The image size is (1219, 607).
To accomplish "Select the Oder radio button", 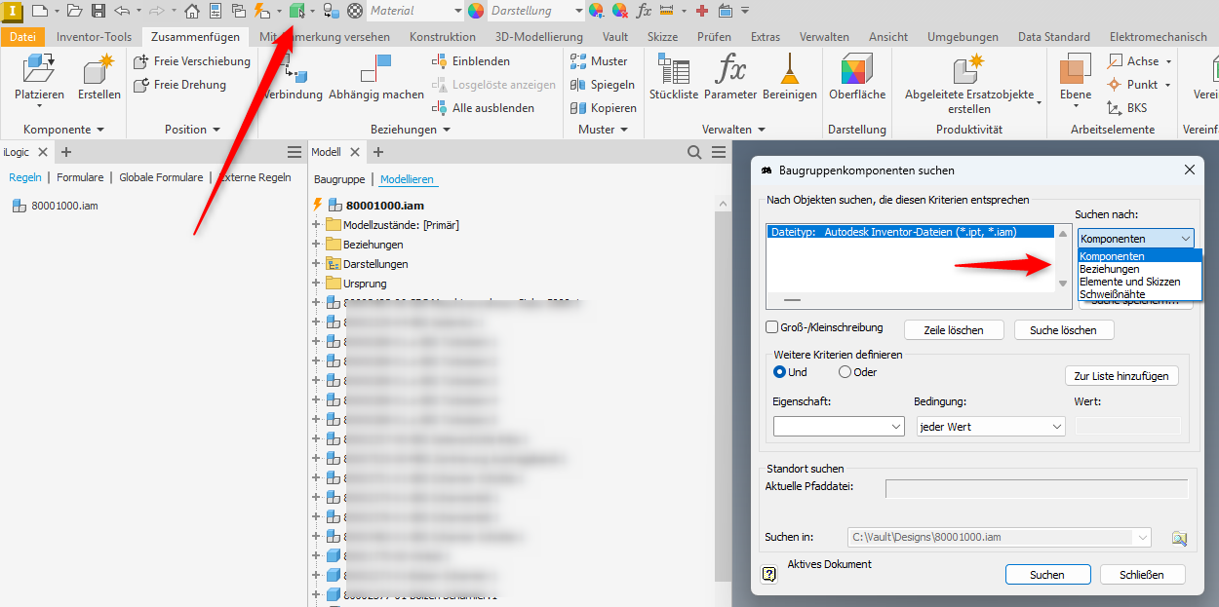I will pyautogui.click(x=845, y=372).
